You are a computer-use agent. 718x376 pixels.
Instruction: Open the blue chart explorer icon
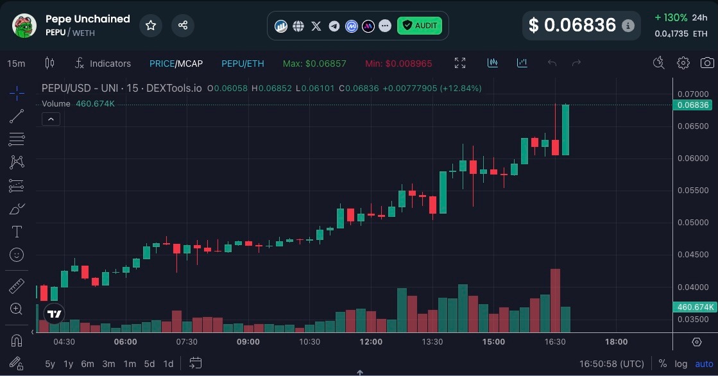280,26
